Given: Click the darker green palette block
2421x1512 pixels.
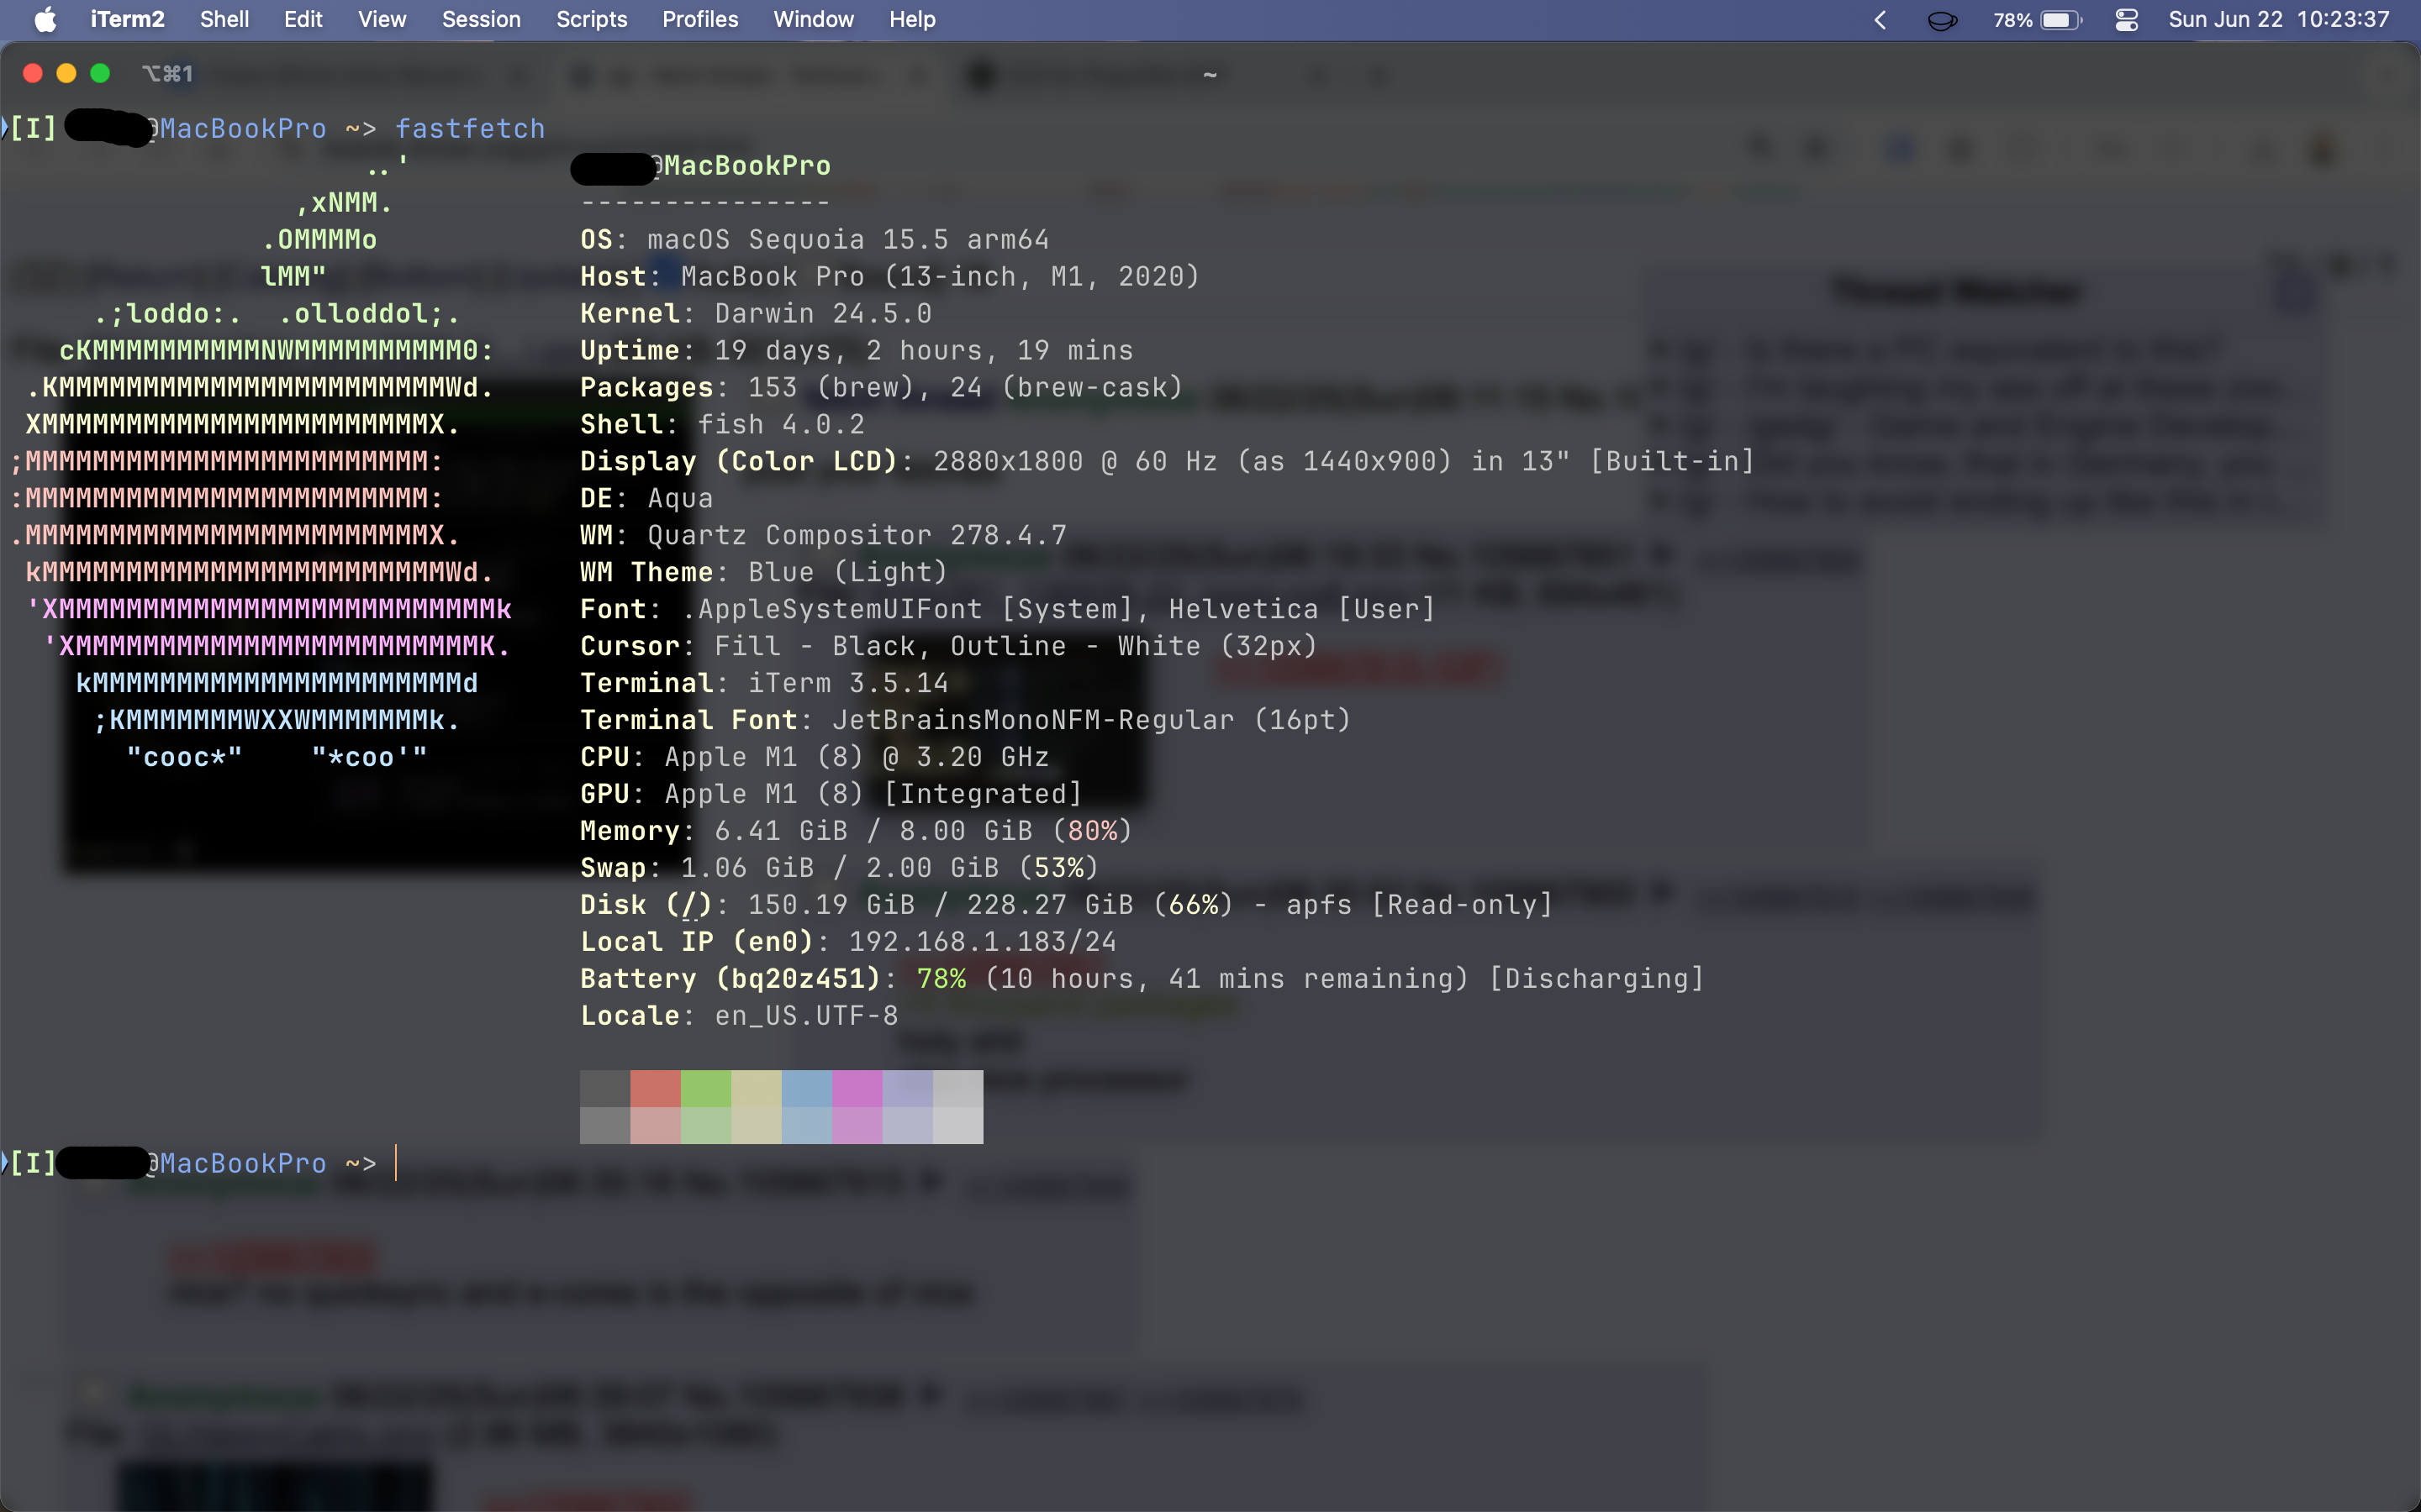Looking at the screenshot, I should coord(706,1088).
